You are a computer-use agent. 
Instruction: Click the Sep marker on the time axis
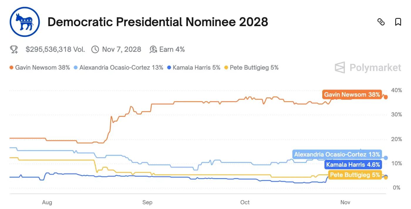(147, 202)
